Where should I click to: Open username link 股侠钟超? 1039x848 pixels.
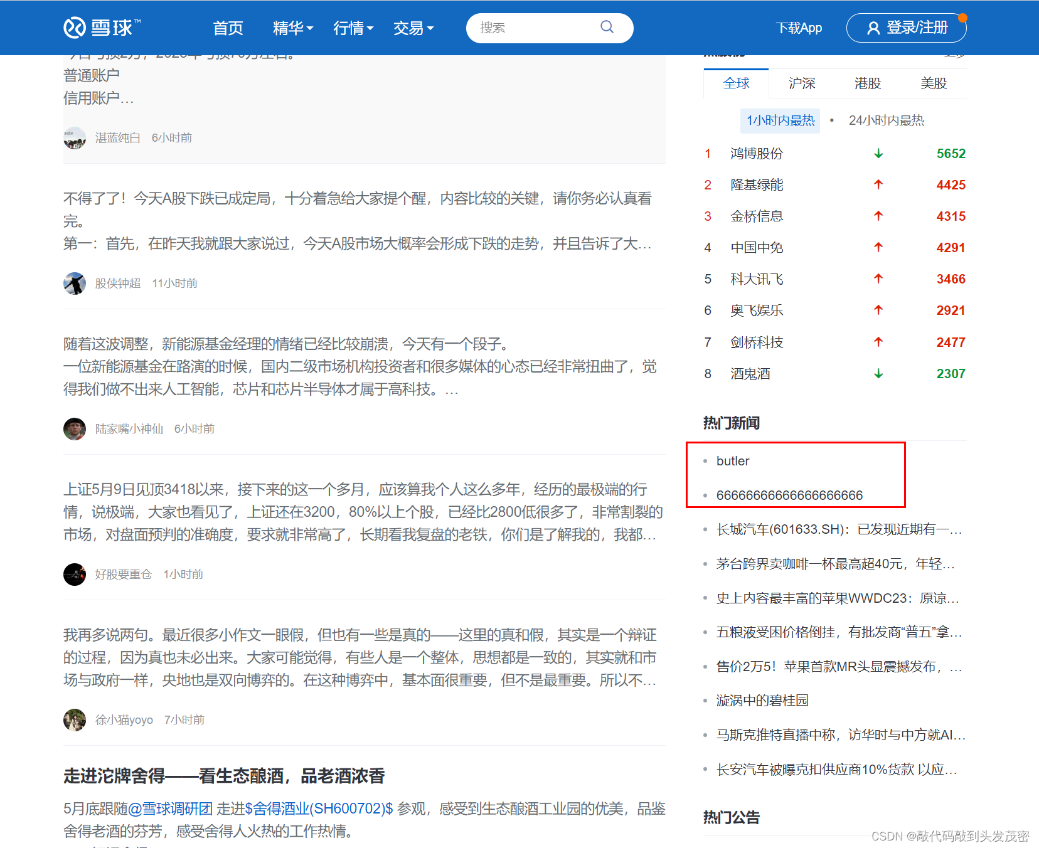click(118, 284)
